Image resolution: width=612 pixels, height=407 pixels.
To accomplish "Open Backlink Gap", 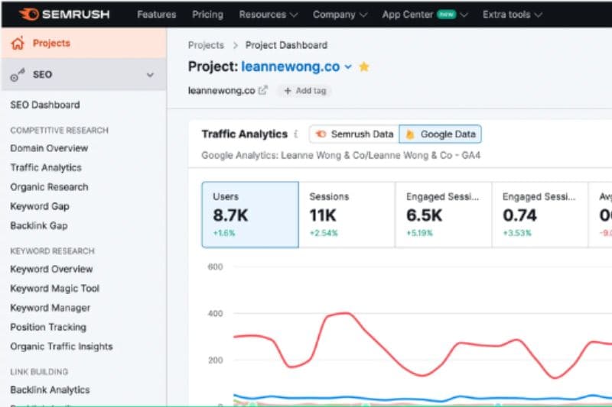I will pyautogui.click(x=39, y=225).
